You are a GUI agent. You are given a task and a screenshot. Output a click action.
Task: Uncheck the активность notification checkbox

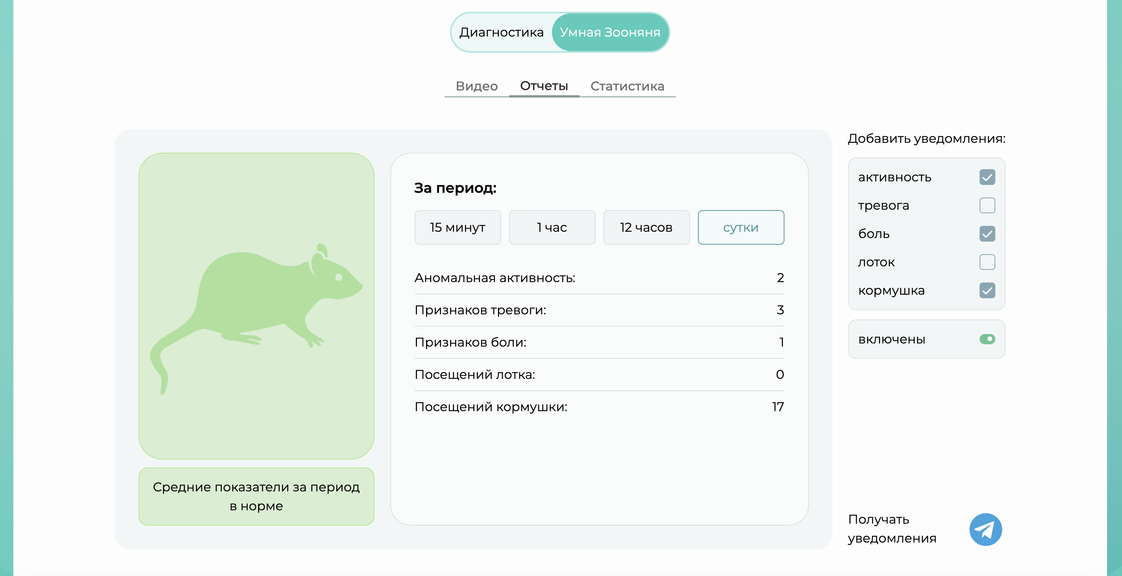(x=987, y=177)
